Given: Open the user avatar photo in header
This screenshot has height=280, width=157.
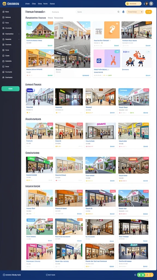Looking at the screenshot, I should [147, 4].
